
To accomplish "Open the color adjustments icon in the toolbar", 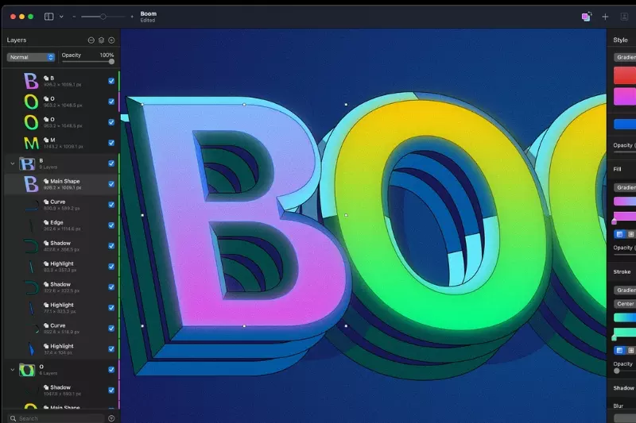I will click(586, 16).
